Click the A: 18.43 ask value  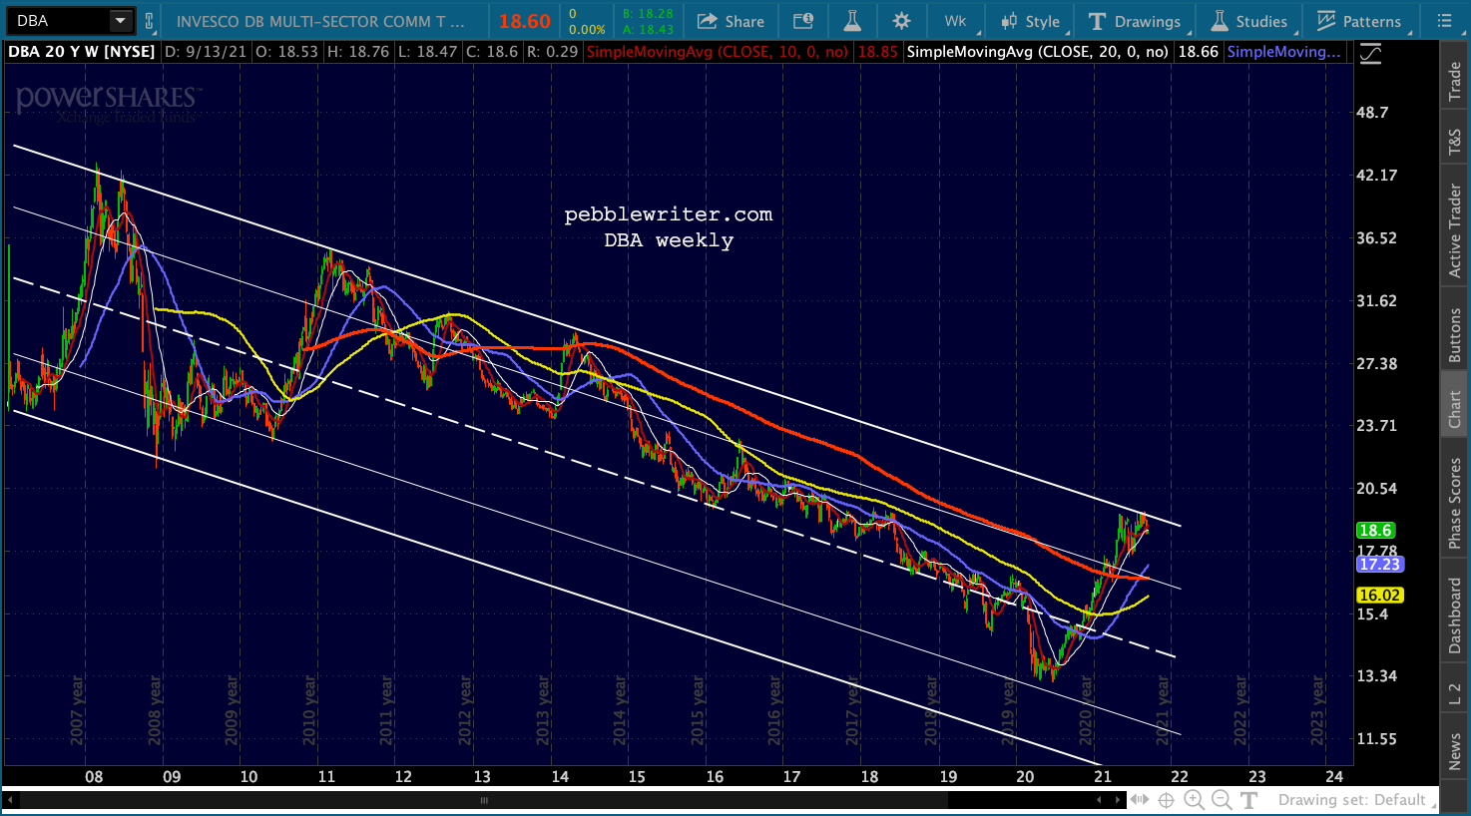click(x=647, y=29)
